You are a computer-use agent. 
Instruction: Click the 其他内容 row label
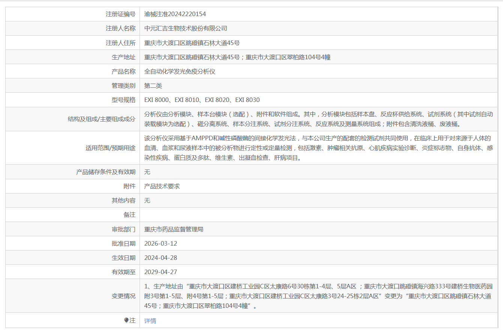123,200
